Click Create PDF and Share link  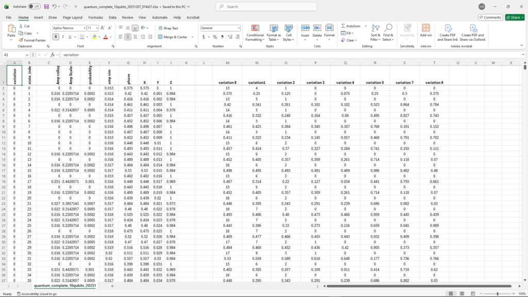point(448,33)
